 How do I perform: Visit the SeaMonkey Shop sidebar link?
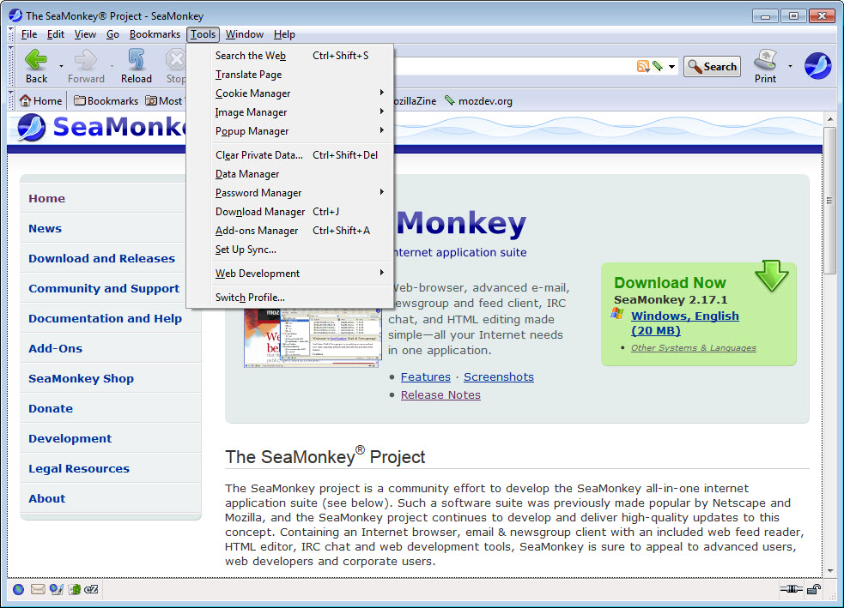click(x=81, y=378)
